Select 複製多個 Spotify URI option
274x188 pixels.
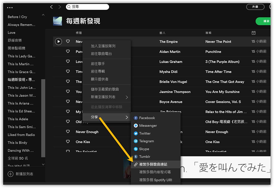pos(156,180)
